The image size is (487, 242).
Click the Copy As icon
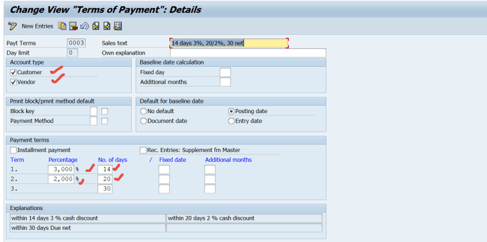[63, 26]
